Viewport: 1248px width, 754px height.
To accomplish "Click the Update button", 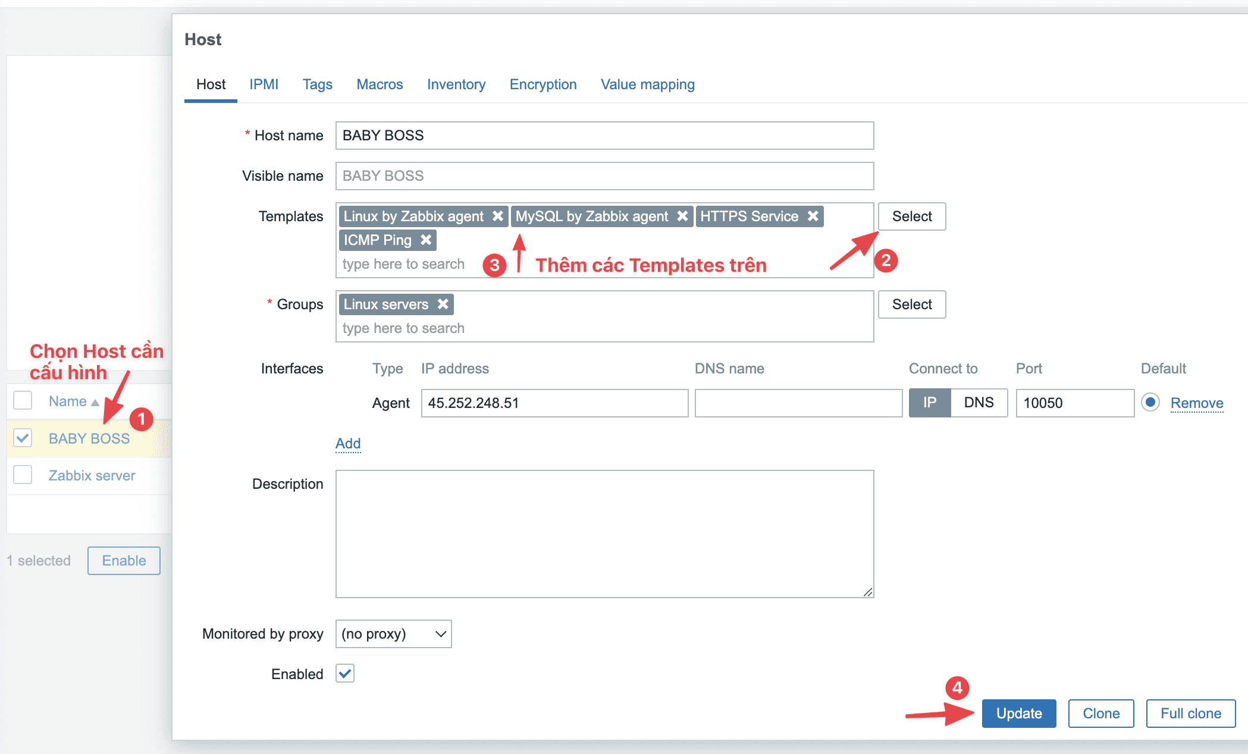I will click(x=1019, y=714).
